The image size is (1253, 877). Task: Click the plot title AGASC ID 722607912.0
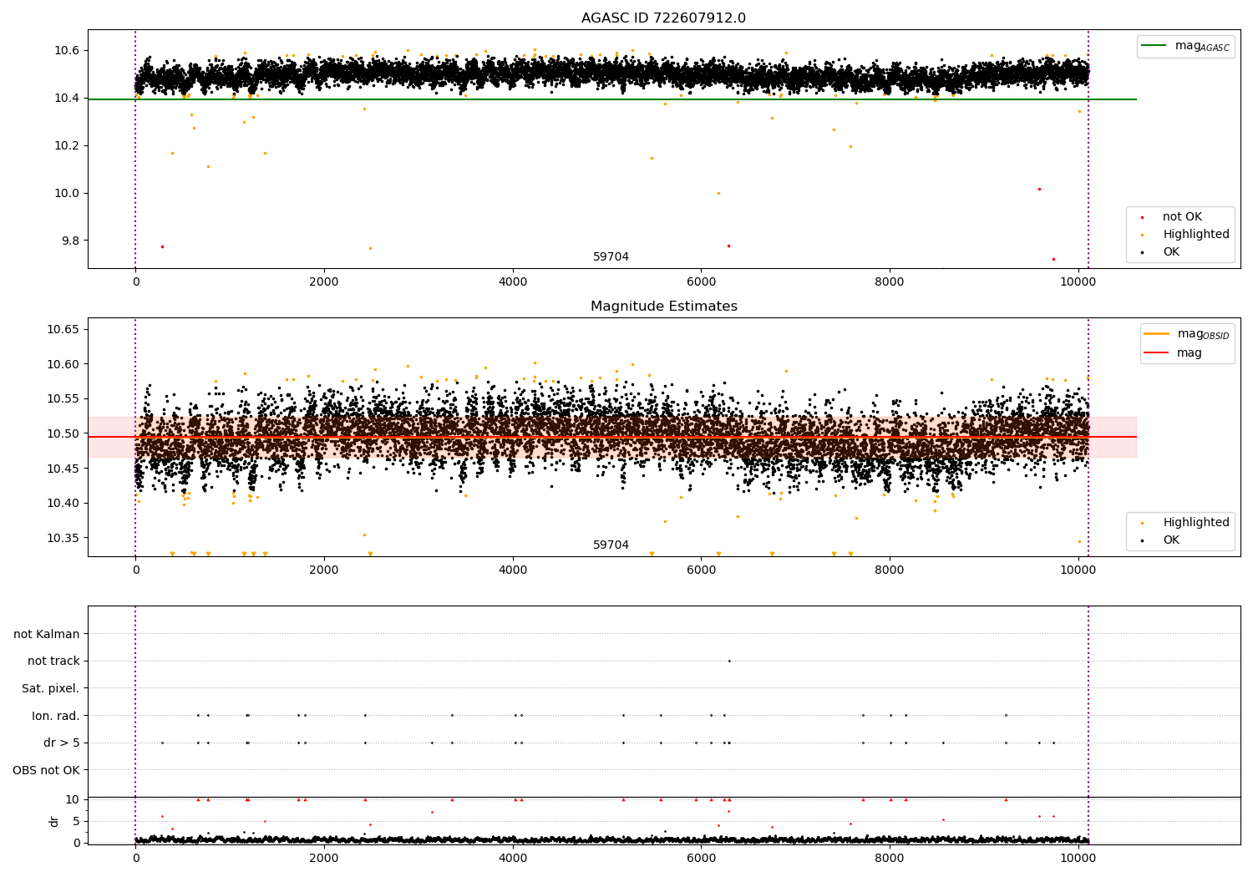(x=663, y=18)
